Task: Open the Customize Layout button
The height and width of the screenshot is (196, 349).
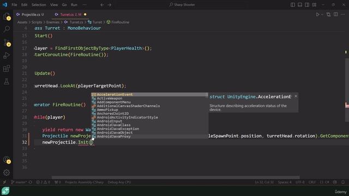Action: (314, 5)
